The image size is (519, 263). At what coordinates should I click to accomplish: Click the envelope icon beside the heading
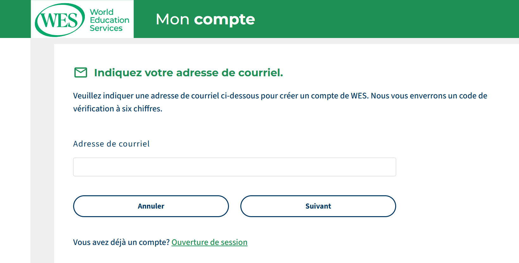(80, 72)
